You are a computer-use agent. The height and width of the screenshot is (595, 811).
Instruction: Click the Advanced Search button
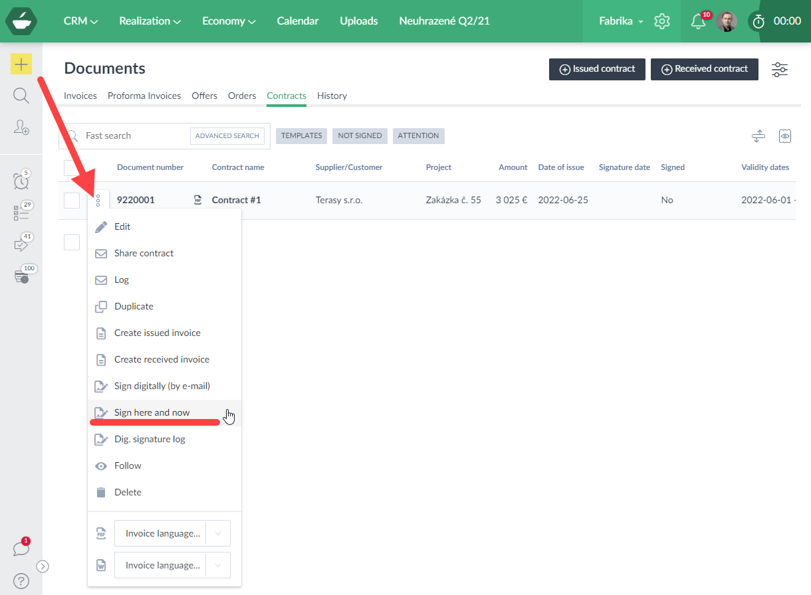click(227, 135)
